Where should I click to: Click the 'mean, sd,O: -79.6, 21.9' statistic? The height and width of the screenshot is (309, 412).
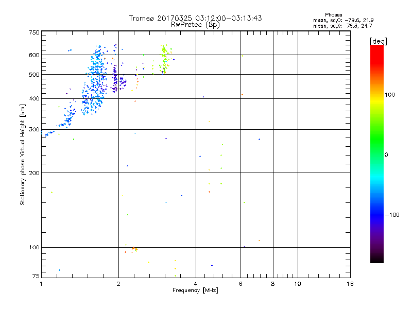343,20
